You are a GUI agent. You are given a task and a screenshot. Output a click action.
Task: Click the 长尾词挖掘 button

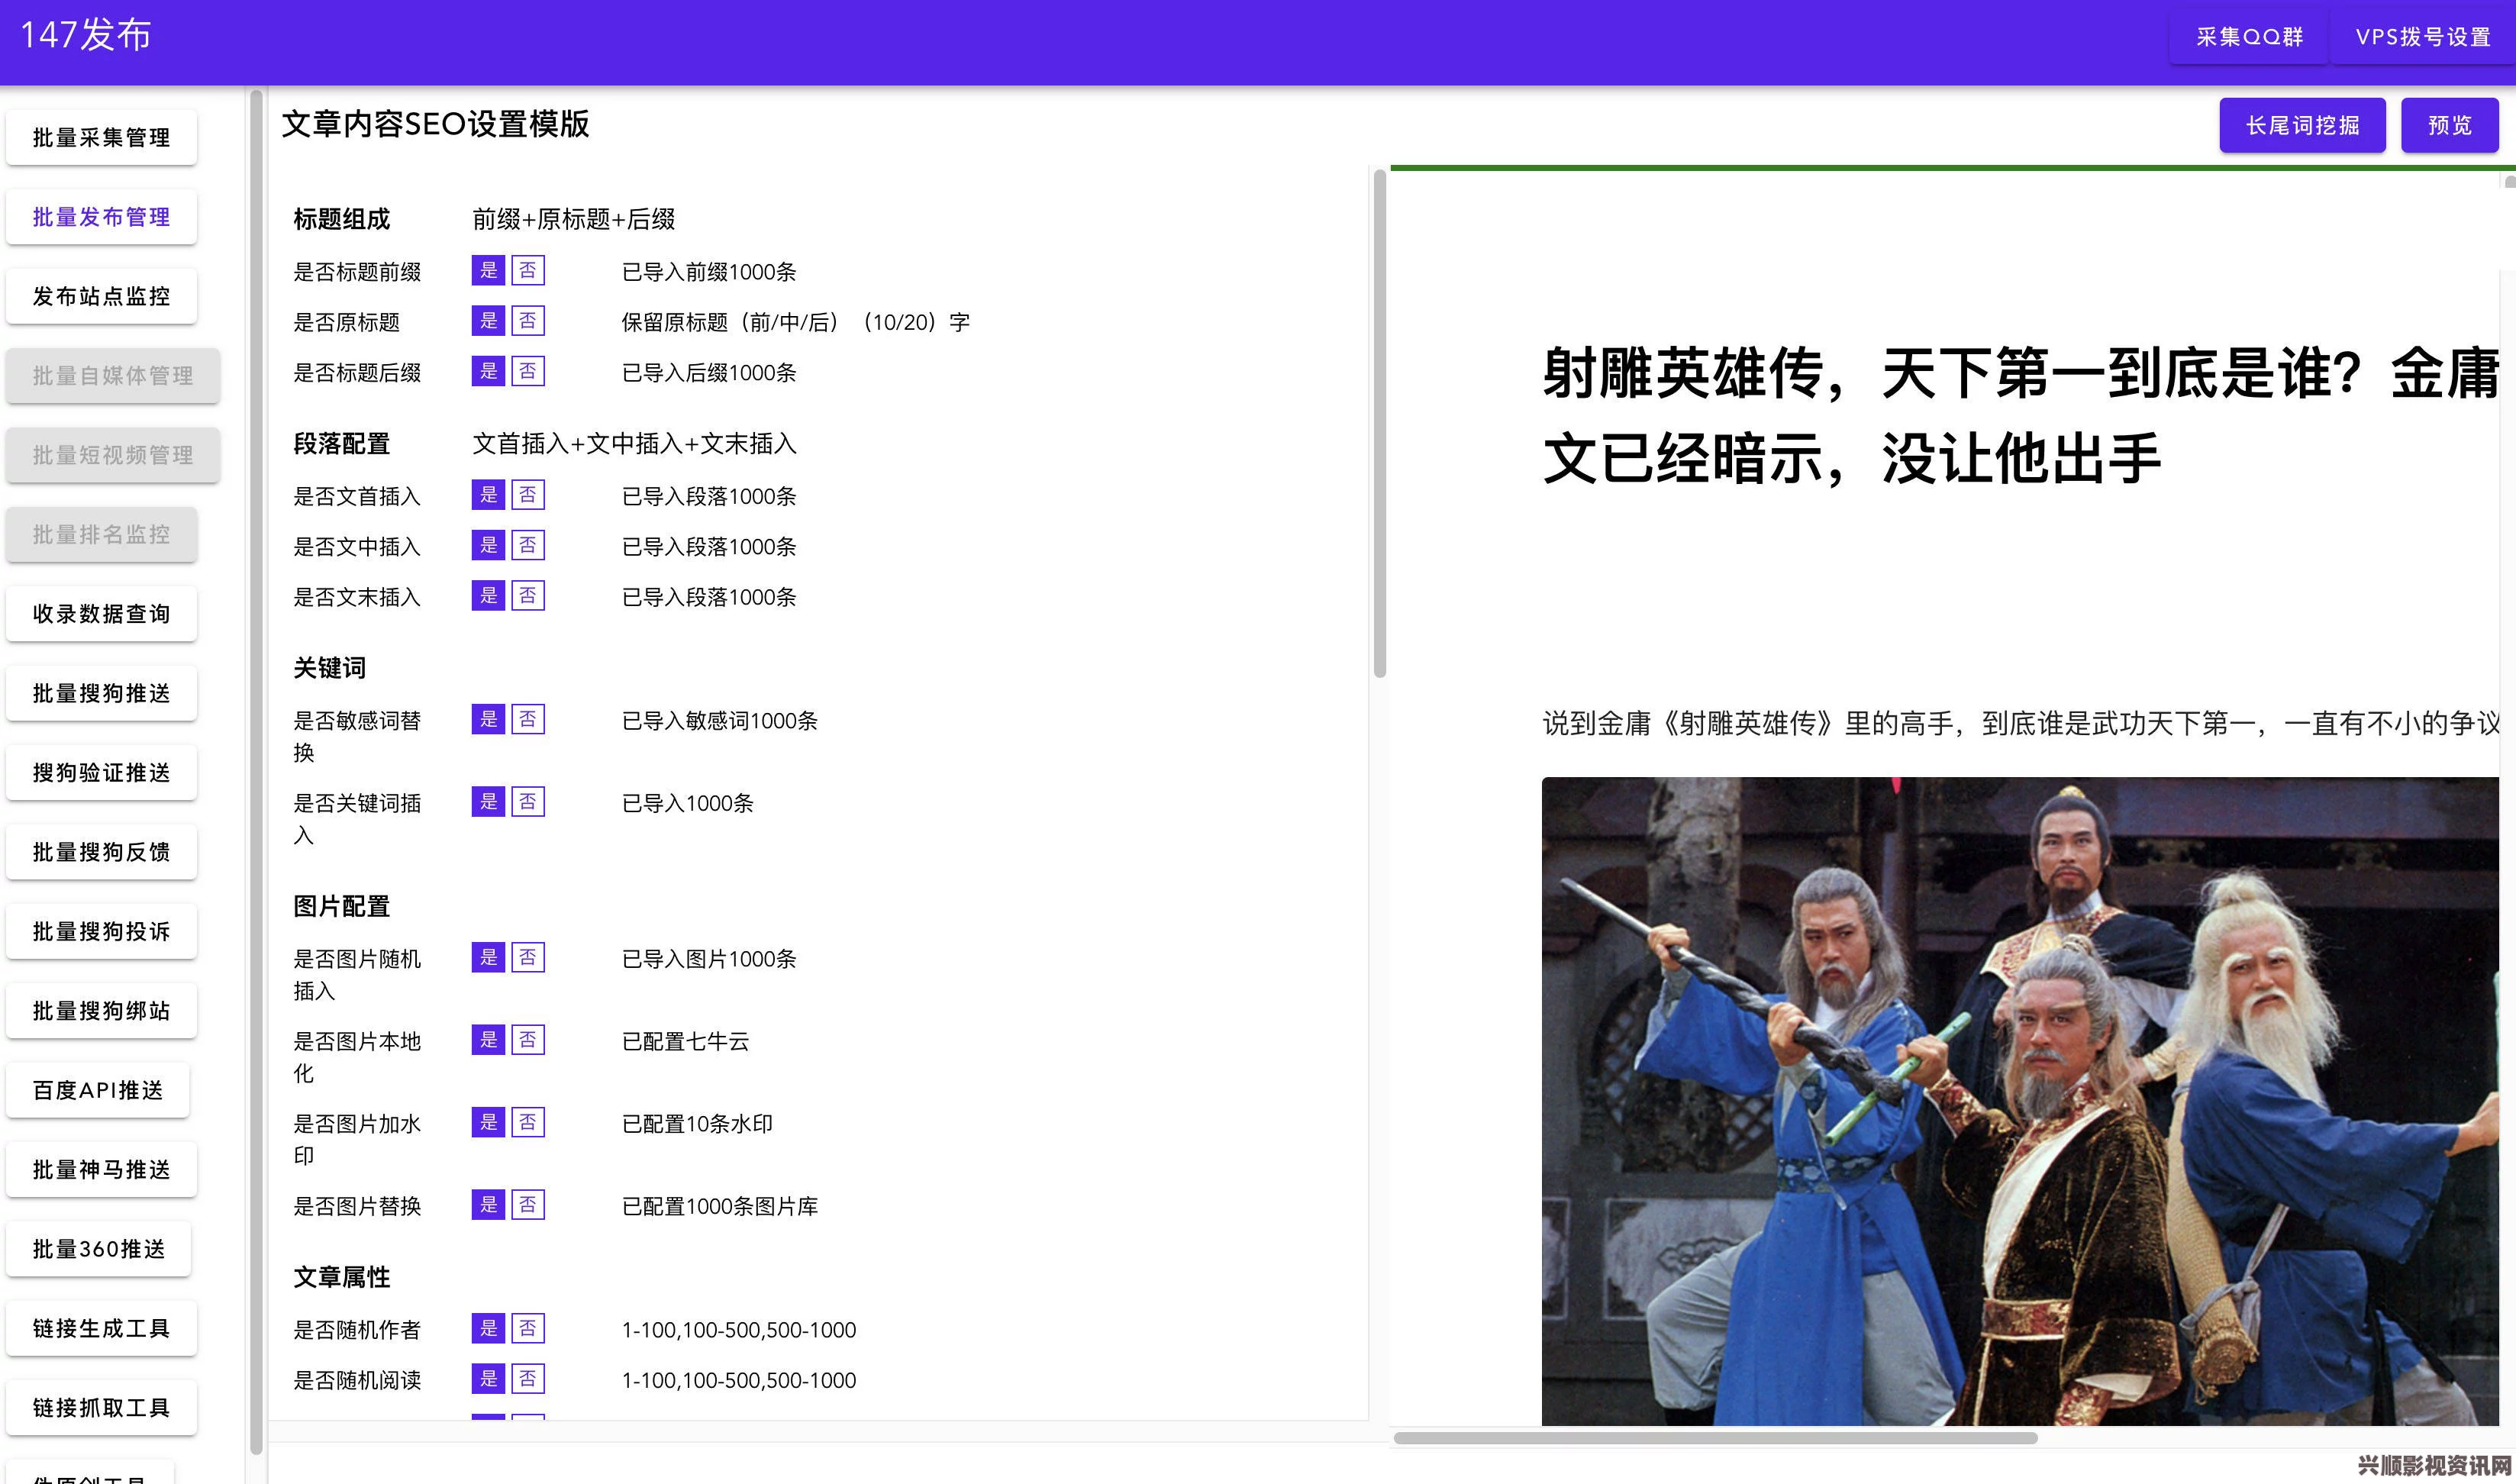coord(2302,125)
